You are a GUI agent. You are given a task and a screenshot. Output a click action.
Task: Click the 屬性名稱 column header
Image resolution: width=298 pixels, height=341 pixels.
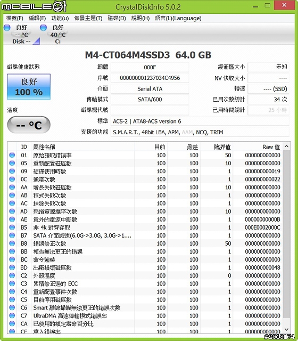[x=83, y=147]
